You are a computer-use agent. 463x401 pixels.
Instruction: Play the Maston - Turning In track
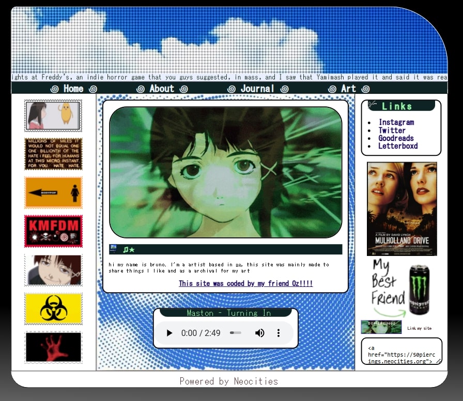coord(169,333)
